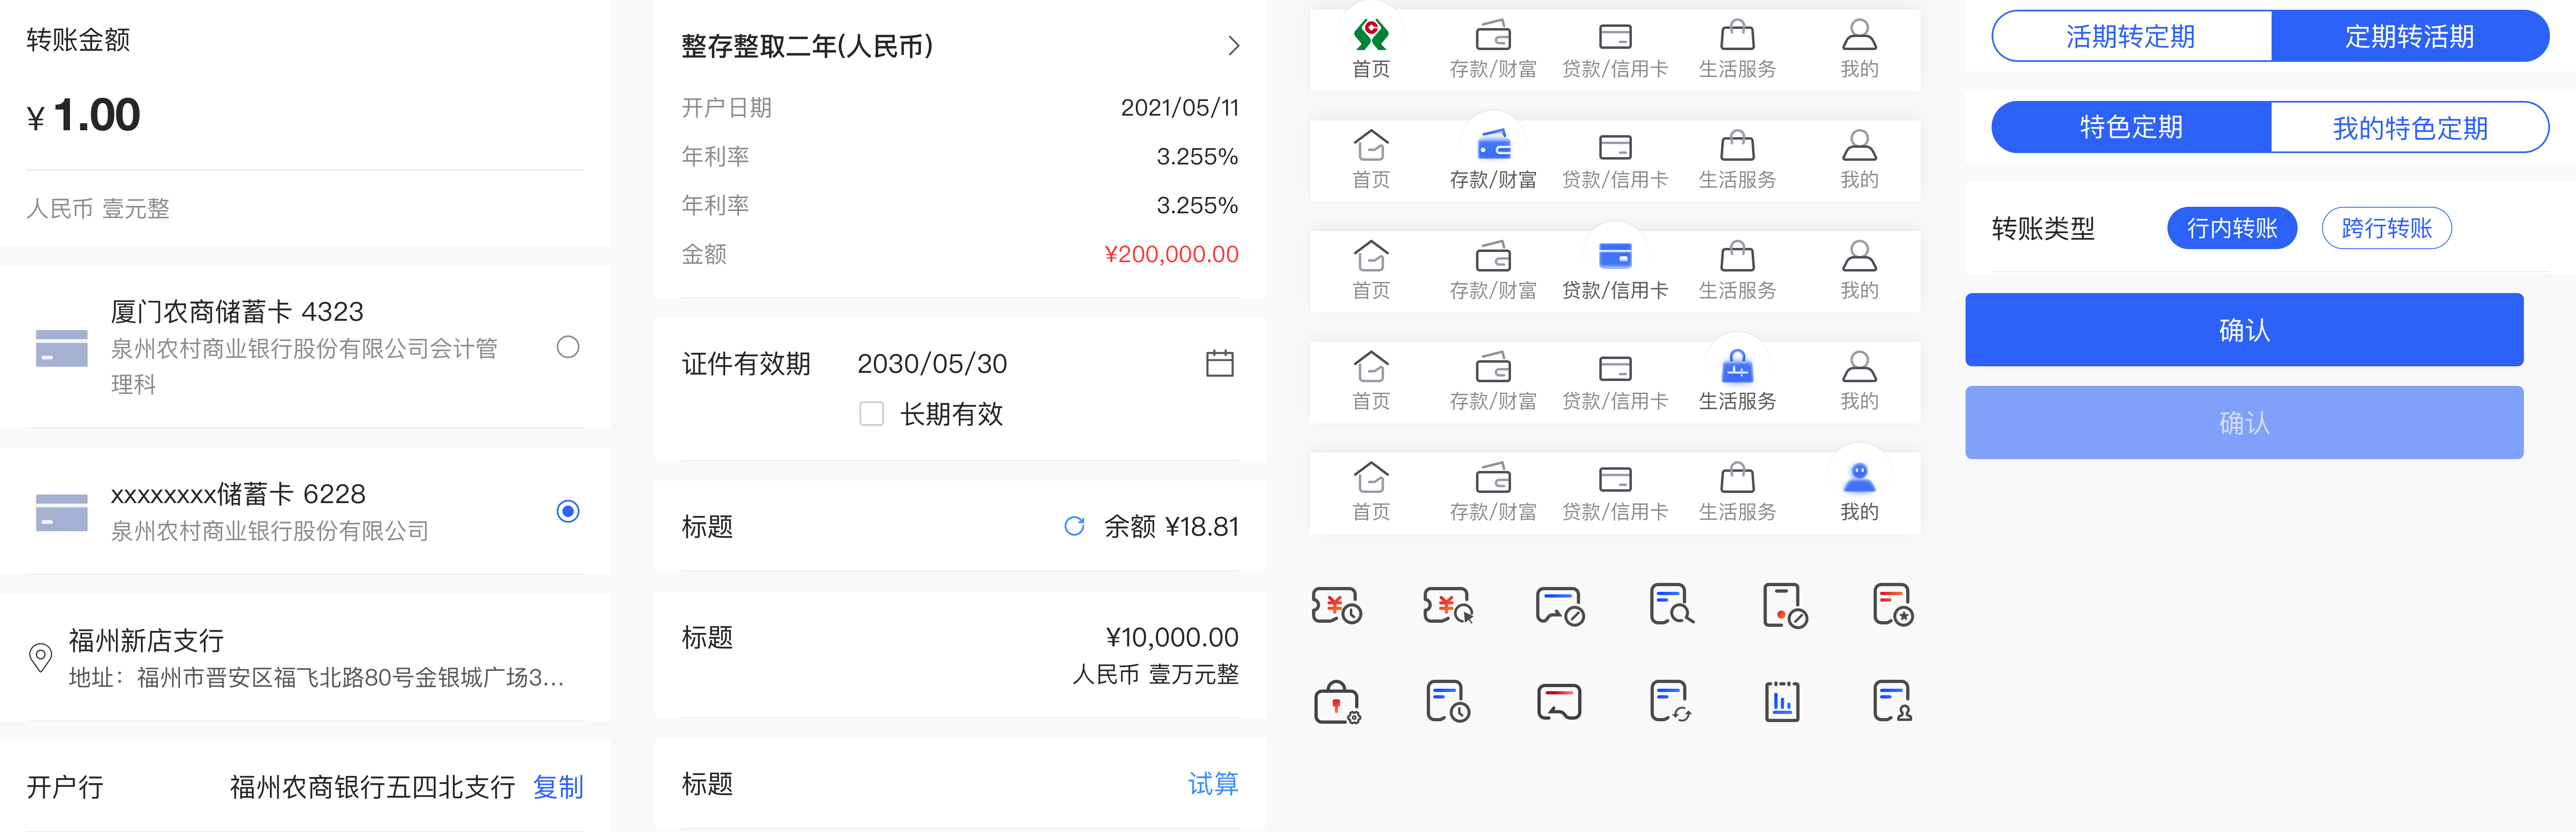Image resolution: width=2576 pixels, height=832 pixels.
Task: Tap the document icon with refresh arrows
Action: click(1670, 701)
